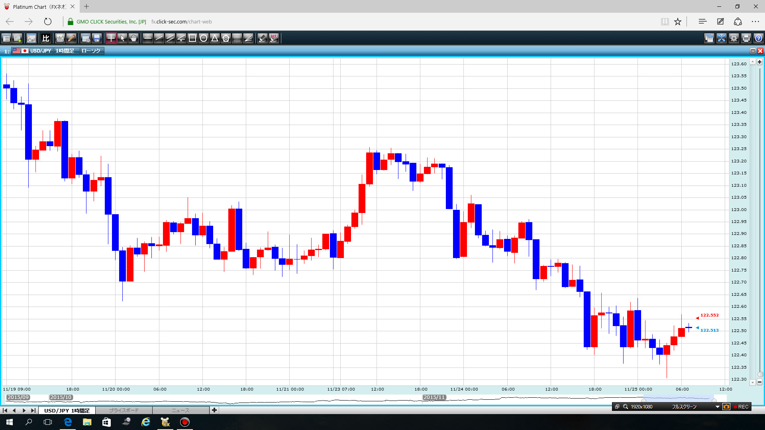Toggle fullscreen chart layout icon
Viewport: 765px width, 430px height.
pyautogui.click(x=722, y=38)
